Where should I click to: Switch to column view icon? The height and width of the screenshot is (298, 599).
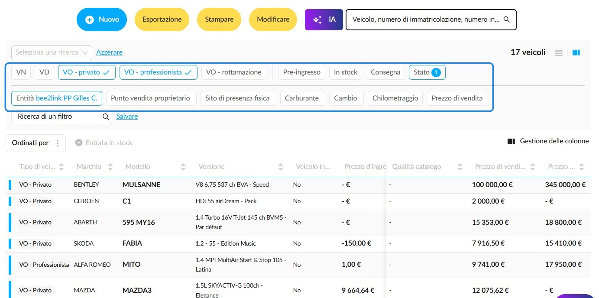(576, 52)
